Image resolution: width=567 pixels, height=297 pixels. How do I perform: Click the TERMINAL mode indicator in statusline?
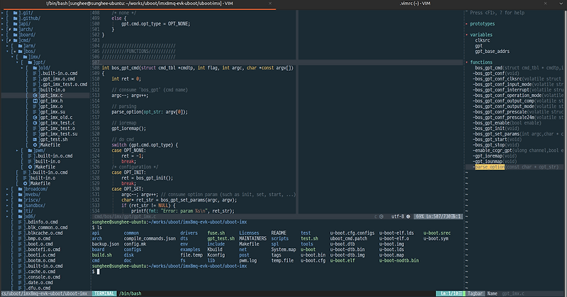tap(104, 293)
